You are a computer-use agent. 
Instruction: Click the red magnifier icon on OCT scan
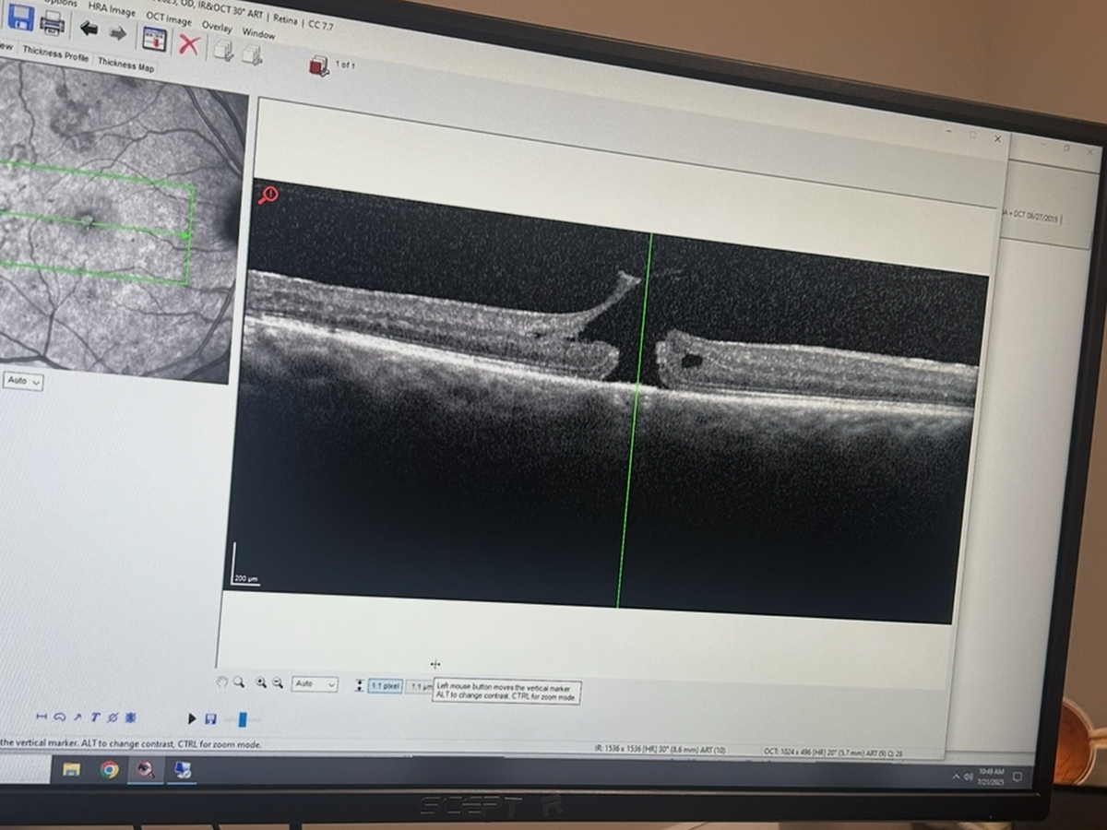268,195
